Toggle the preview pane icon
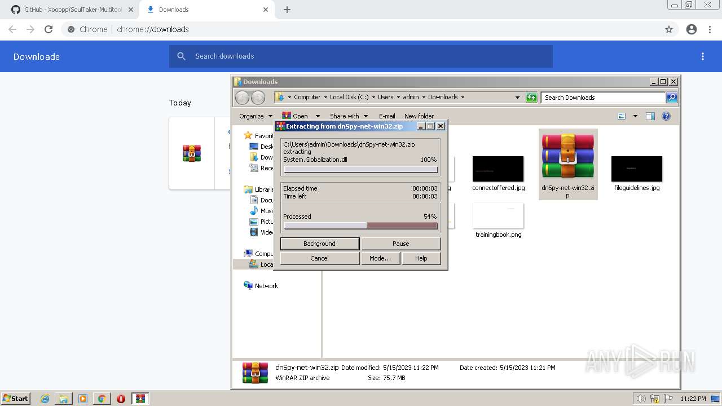This screenshot has height=406, width=722. pos(650,116)
